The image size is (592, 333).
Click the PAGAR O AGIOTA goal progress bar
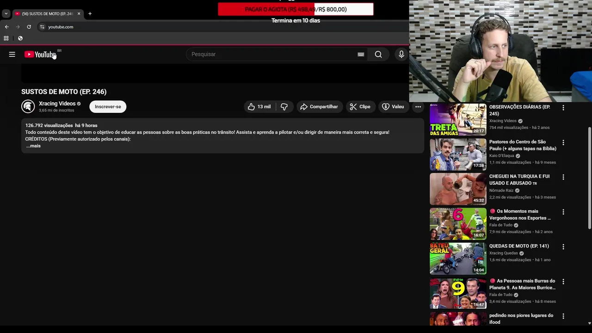(x=296, y=9)
